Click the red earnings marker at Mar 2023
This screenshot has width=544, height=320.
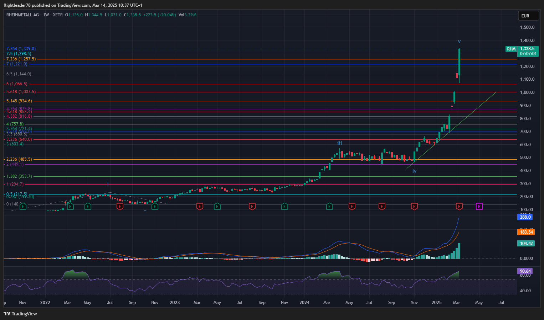[x=200, y=206]
